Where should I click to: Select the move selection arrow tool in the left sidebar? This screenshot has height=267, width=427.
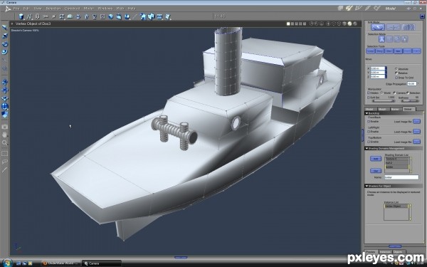[x=5, y=27]
